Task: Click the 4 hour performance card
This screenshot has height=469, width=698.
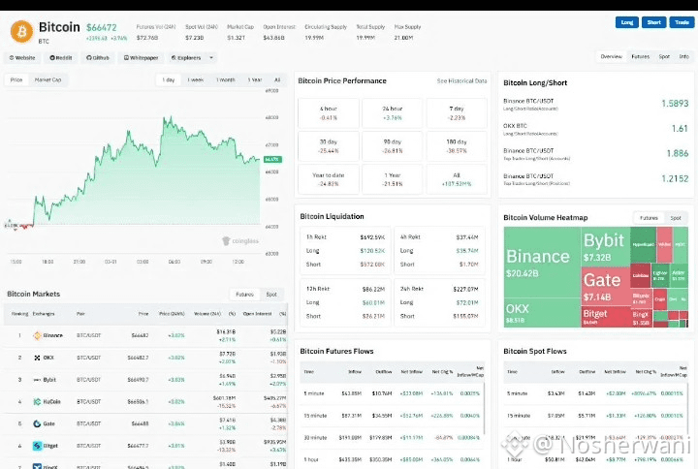Action: point(328,113)
